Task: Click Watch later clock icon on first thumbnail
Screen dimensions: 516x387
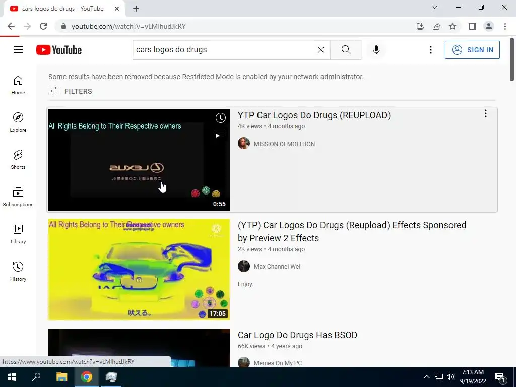Action: (221, 118)
